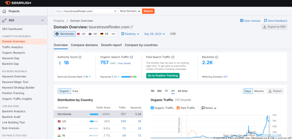Open Compare domains tab
Image resolution: width=292 pixels, height=139 pixels.
pyautogui.click(x=84, y=45)
